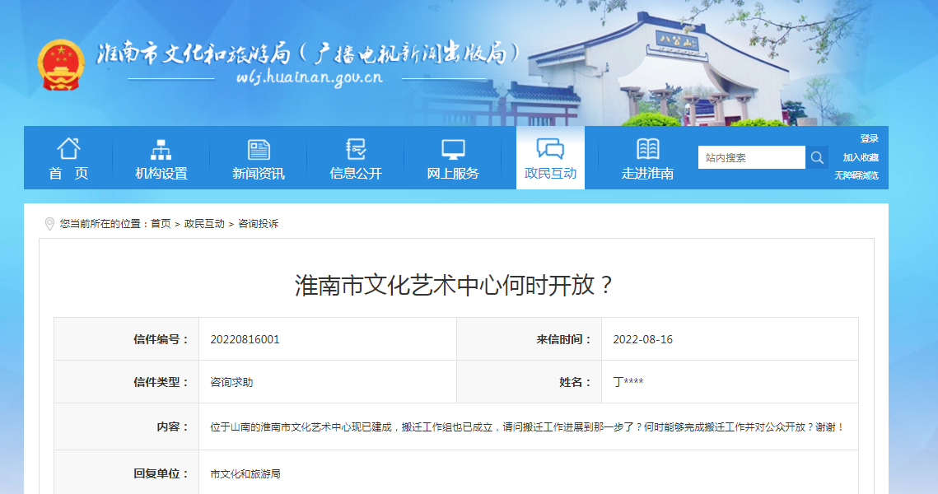Click the 网上服务 monitor icon
Screen dimensions: 938x494
[x=451, y=150]
